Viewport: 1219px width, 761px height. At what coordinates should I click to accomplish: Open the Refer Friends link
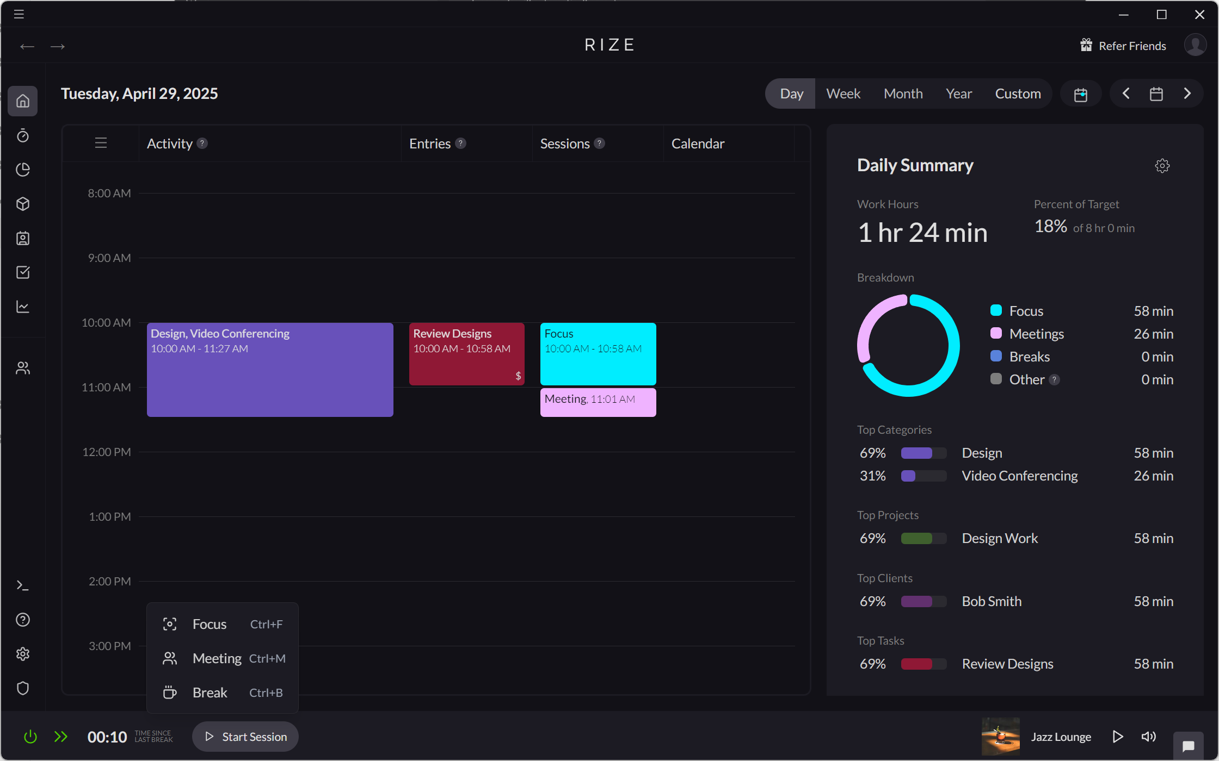pos(1122,45)
